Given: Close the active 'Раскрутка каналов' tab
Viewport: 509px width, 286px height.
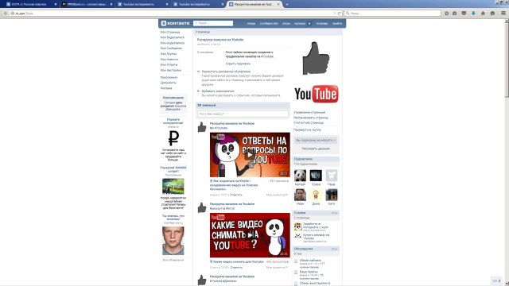Looking at the screenshot, I should tap(278, 4).
